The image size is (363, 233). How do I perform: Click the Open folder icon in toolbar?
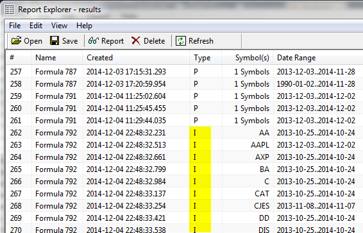pyautogui.click(x=16, y=41)
